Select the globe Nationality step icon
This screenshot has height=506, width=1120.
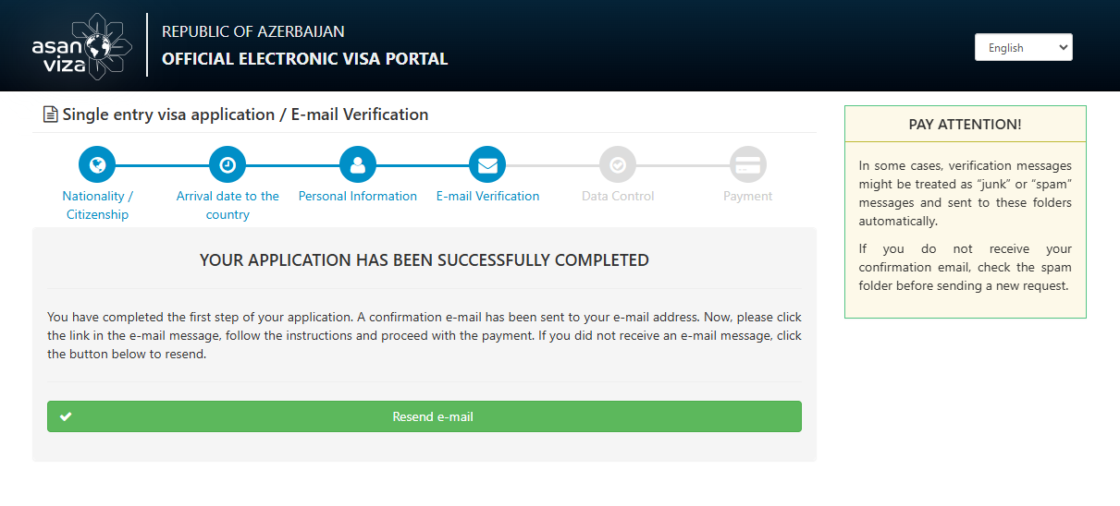(x=97, y=165)
